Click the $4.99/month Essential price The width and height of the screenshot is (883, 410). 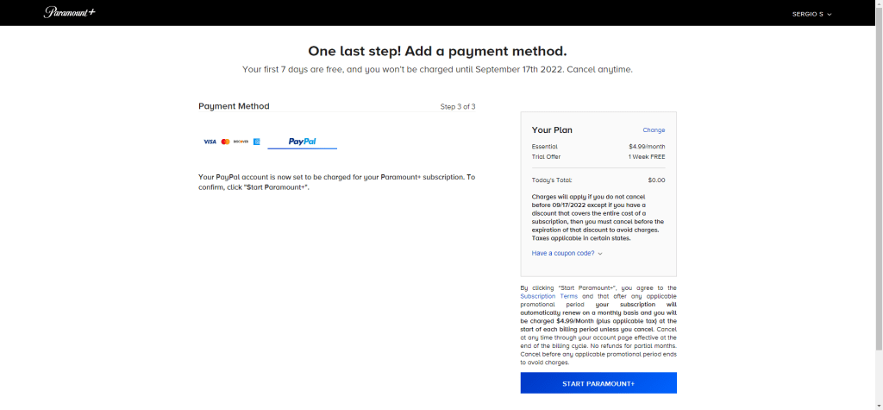(647, 147)
